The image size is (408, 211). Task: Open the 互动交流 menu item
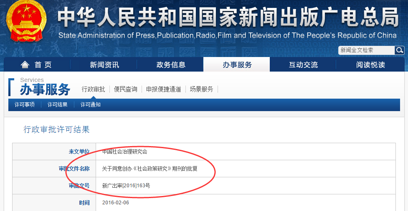304,65
